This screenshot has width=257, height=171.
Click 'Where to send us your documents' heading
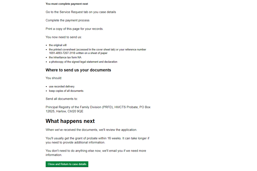(x=78, y=70)
